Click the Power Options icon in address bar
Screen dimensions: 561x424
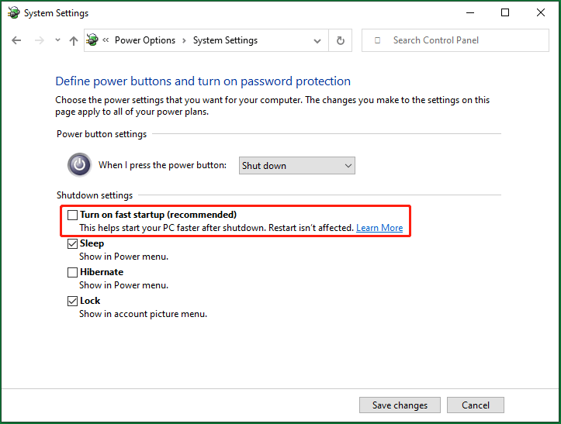point(92,40)
